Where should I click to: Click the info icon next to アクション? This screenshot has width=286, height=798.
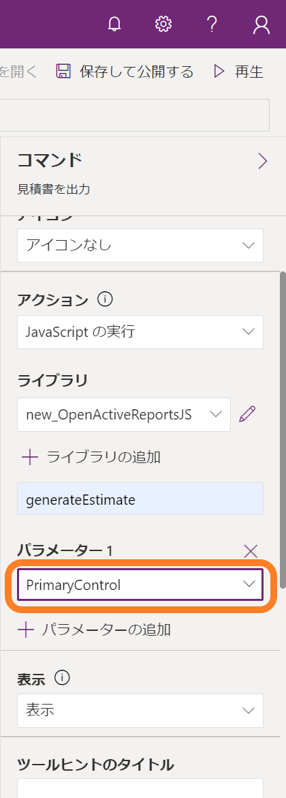click(105, 300)
